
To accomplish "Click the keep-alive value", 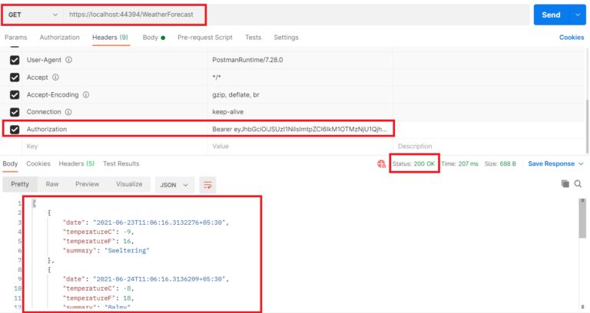I will pyautogui.click(x=227, y=112).
